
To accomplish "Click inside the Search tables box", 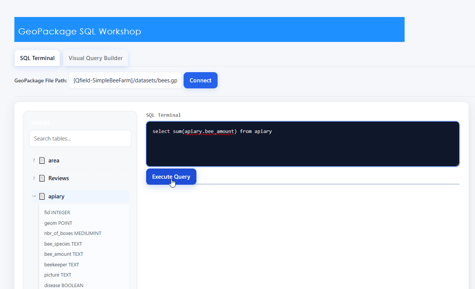I will (80, 139).
